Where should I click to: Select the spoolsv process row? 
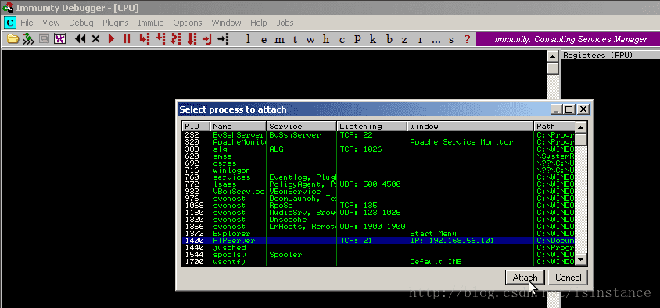[x=378, y=255]
